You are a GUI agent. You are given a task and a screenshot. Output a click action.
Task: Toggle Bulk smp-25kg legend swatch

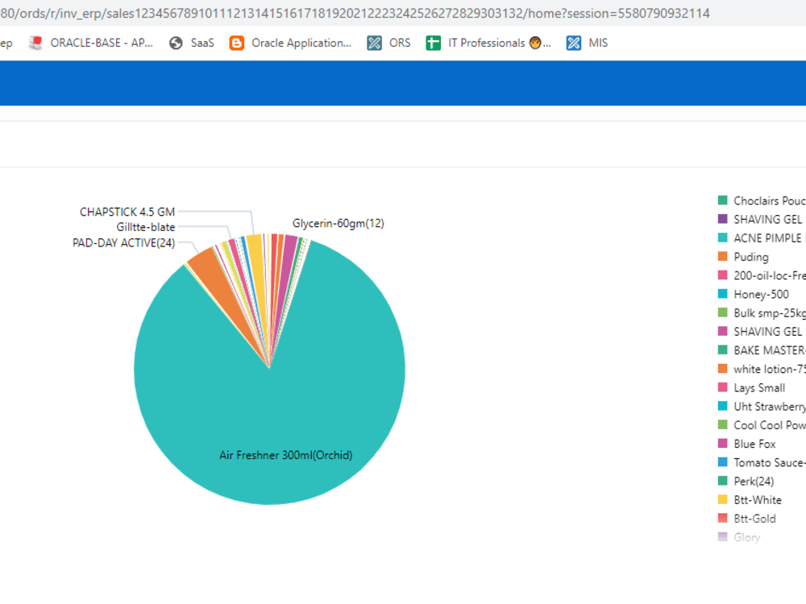[723, 312]
